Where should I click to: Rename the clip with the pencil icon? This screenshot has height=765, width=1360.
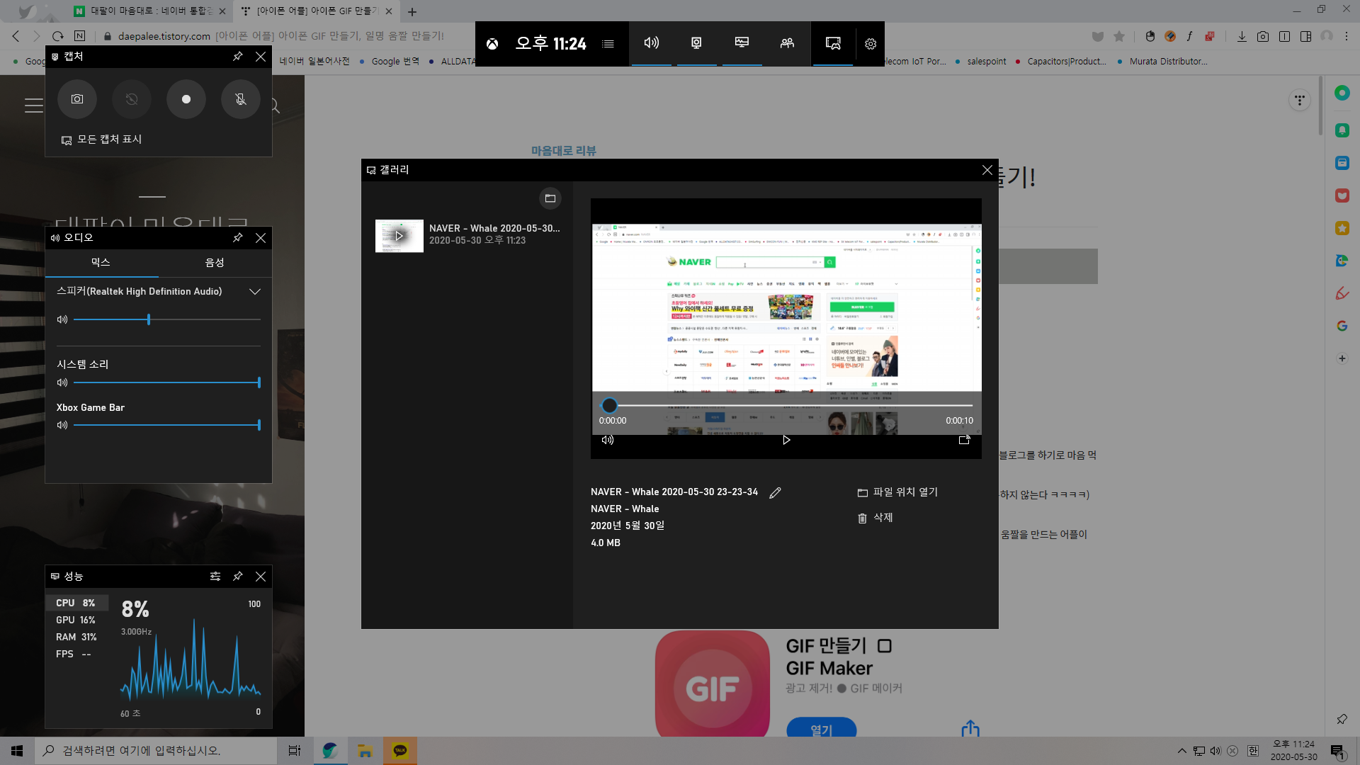[x=775, y=493]
